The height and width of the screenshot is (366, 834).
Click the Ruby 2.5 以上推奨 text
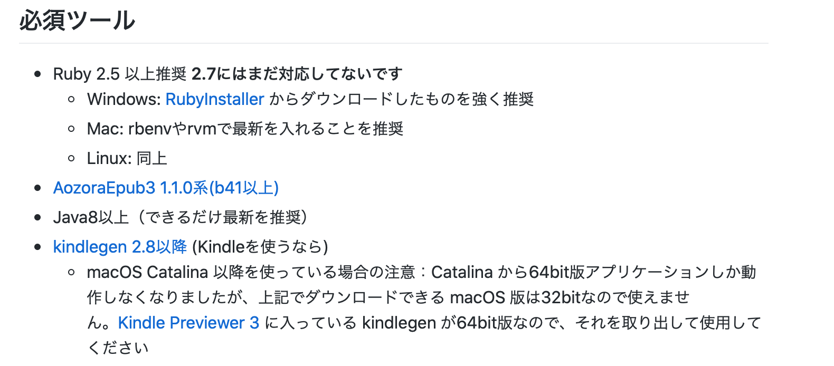120,74
